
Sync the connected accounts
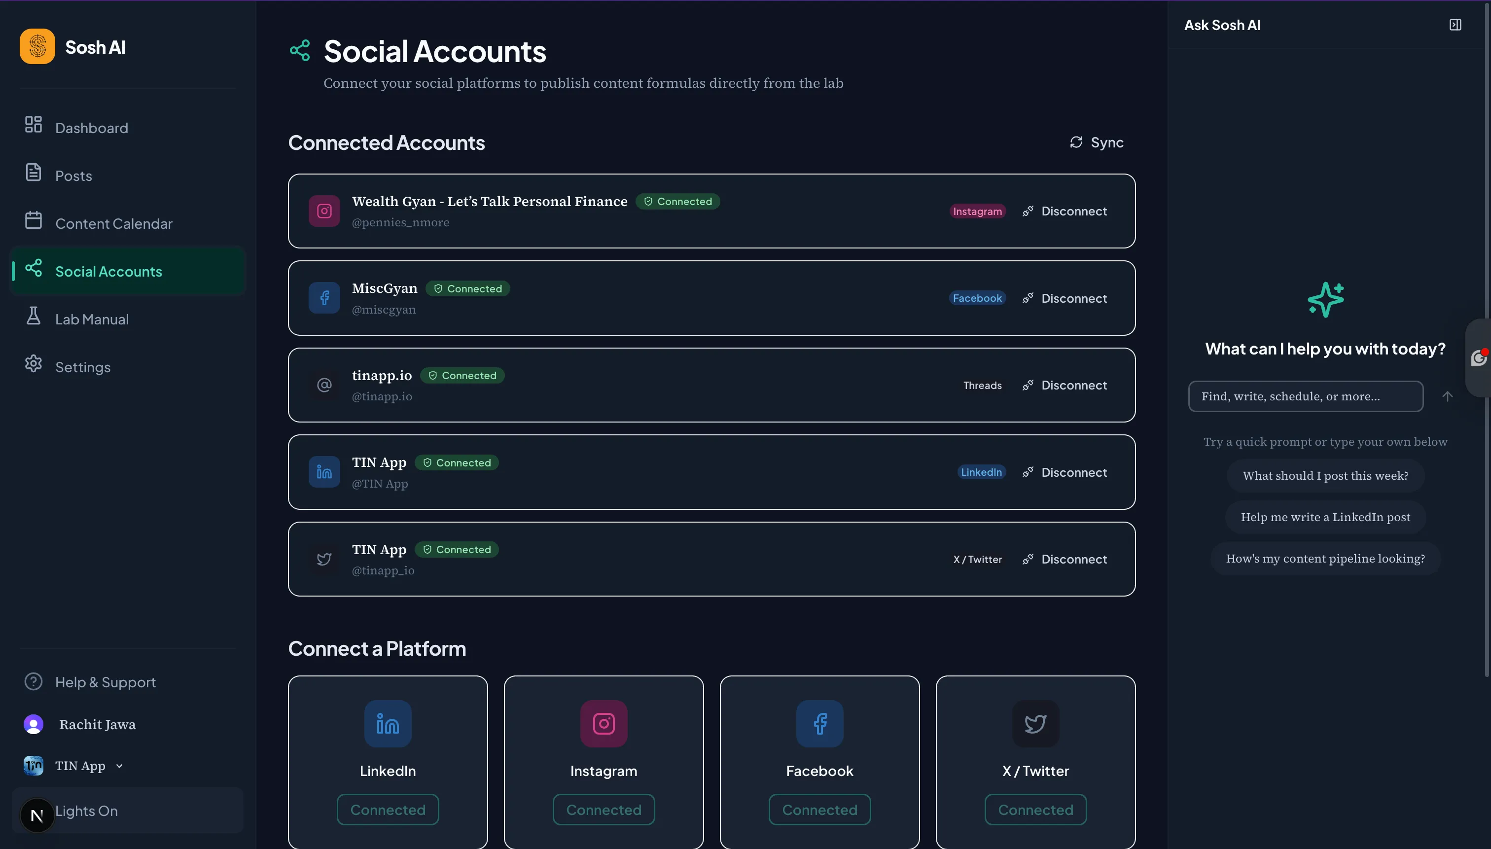click(1096, 142)
